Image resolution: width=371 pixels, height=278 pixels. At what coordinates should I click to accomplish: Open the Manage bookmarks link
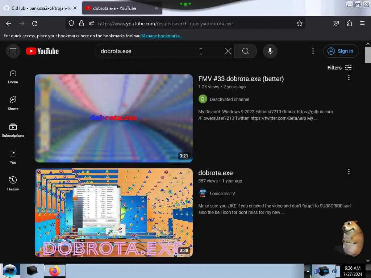[162, 36]
